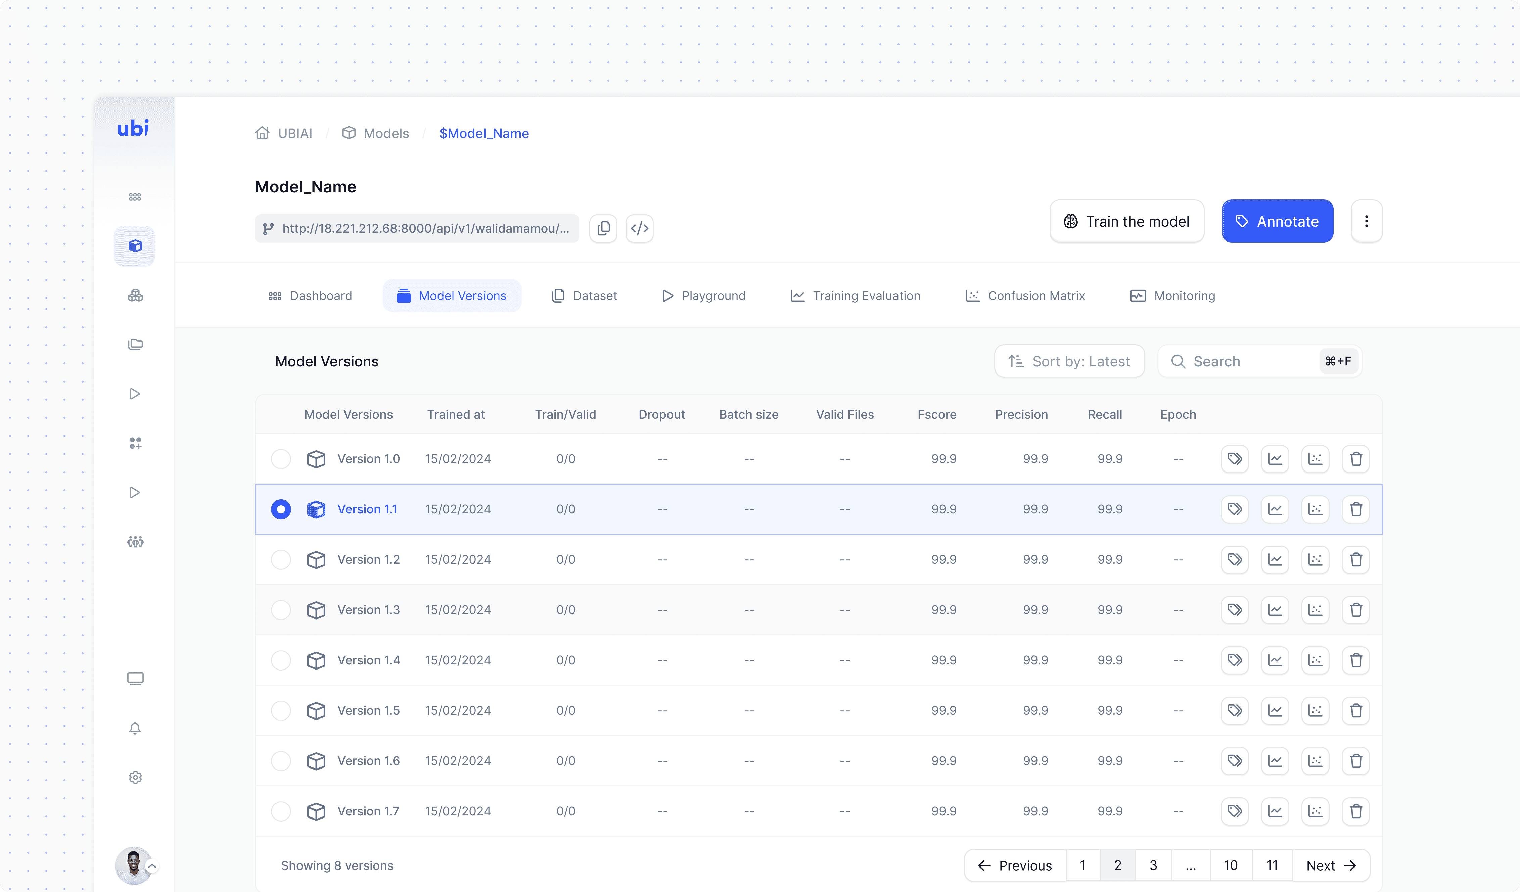View line chart for Version 1.3
Screen dimensions: 1520x892
[1275, 610]
